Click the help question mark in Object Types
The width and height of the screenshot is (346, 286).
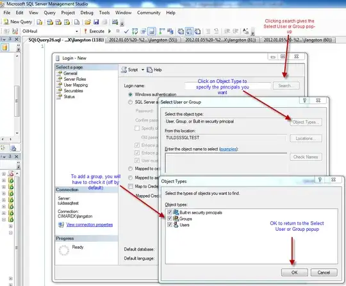click(x=320, y=180)
